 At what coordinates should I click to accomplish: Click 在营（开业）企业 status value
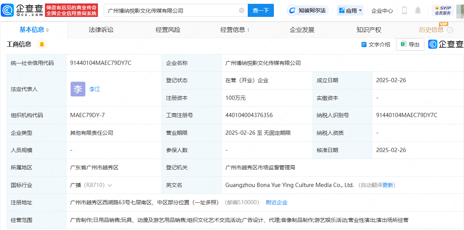(x=247, y=80)
